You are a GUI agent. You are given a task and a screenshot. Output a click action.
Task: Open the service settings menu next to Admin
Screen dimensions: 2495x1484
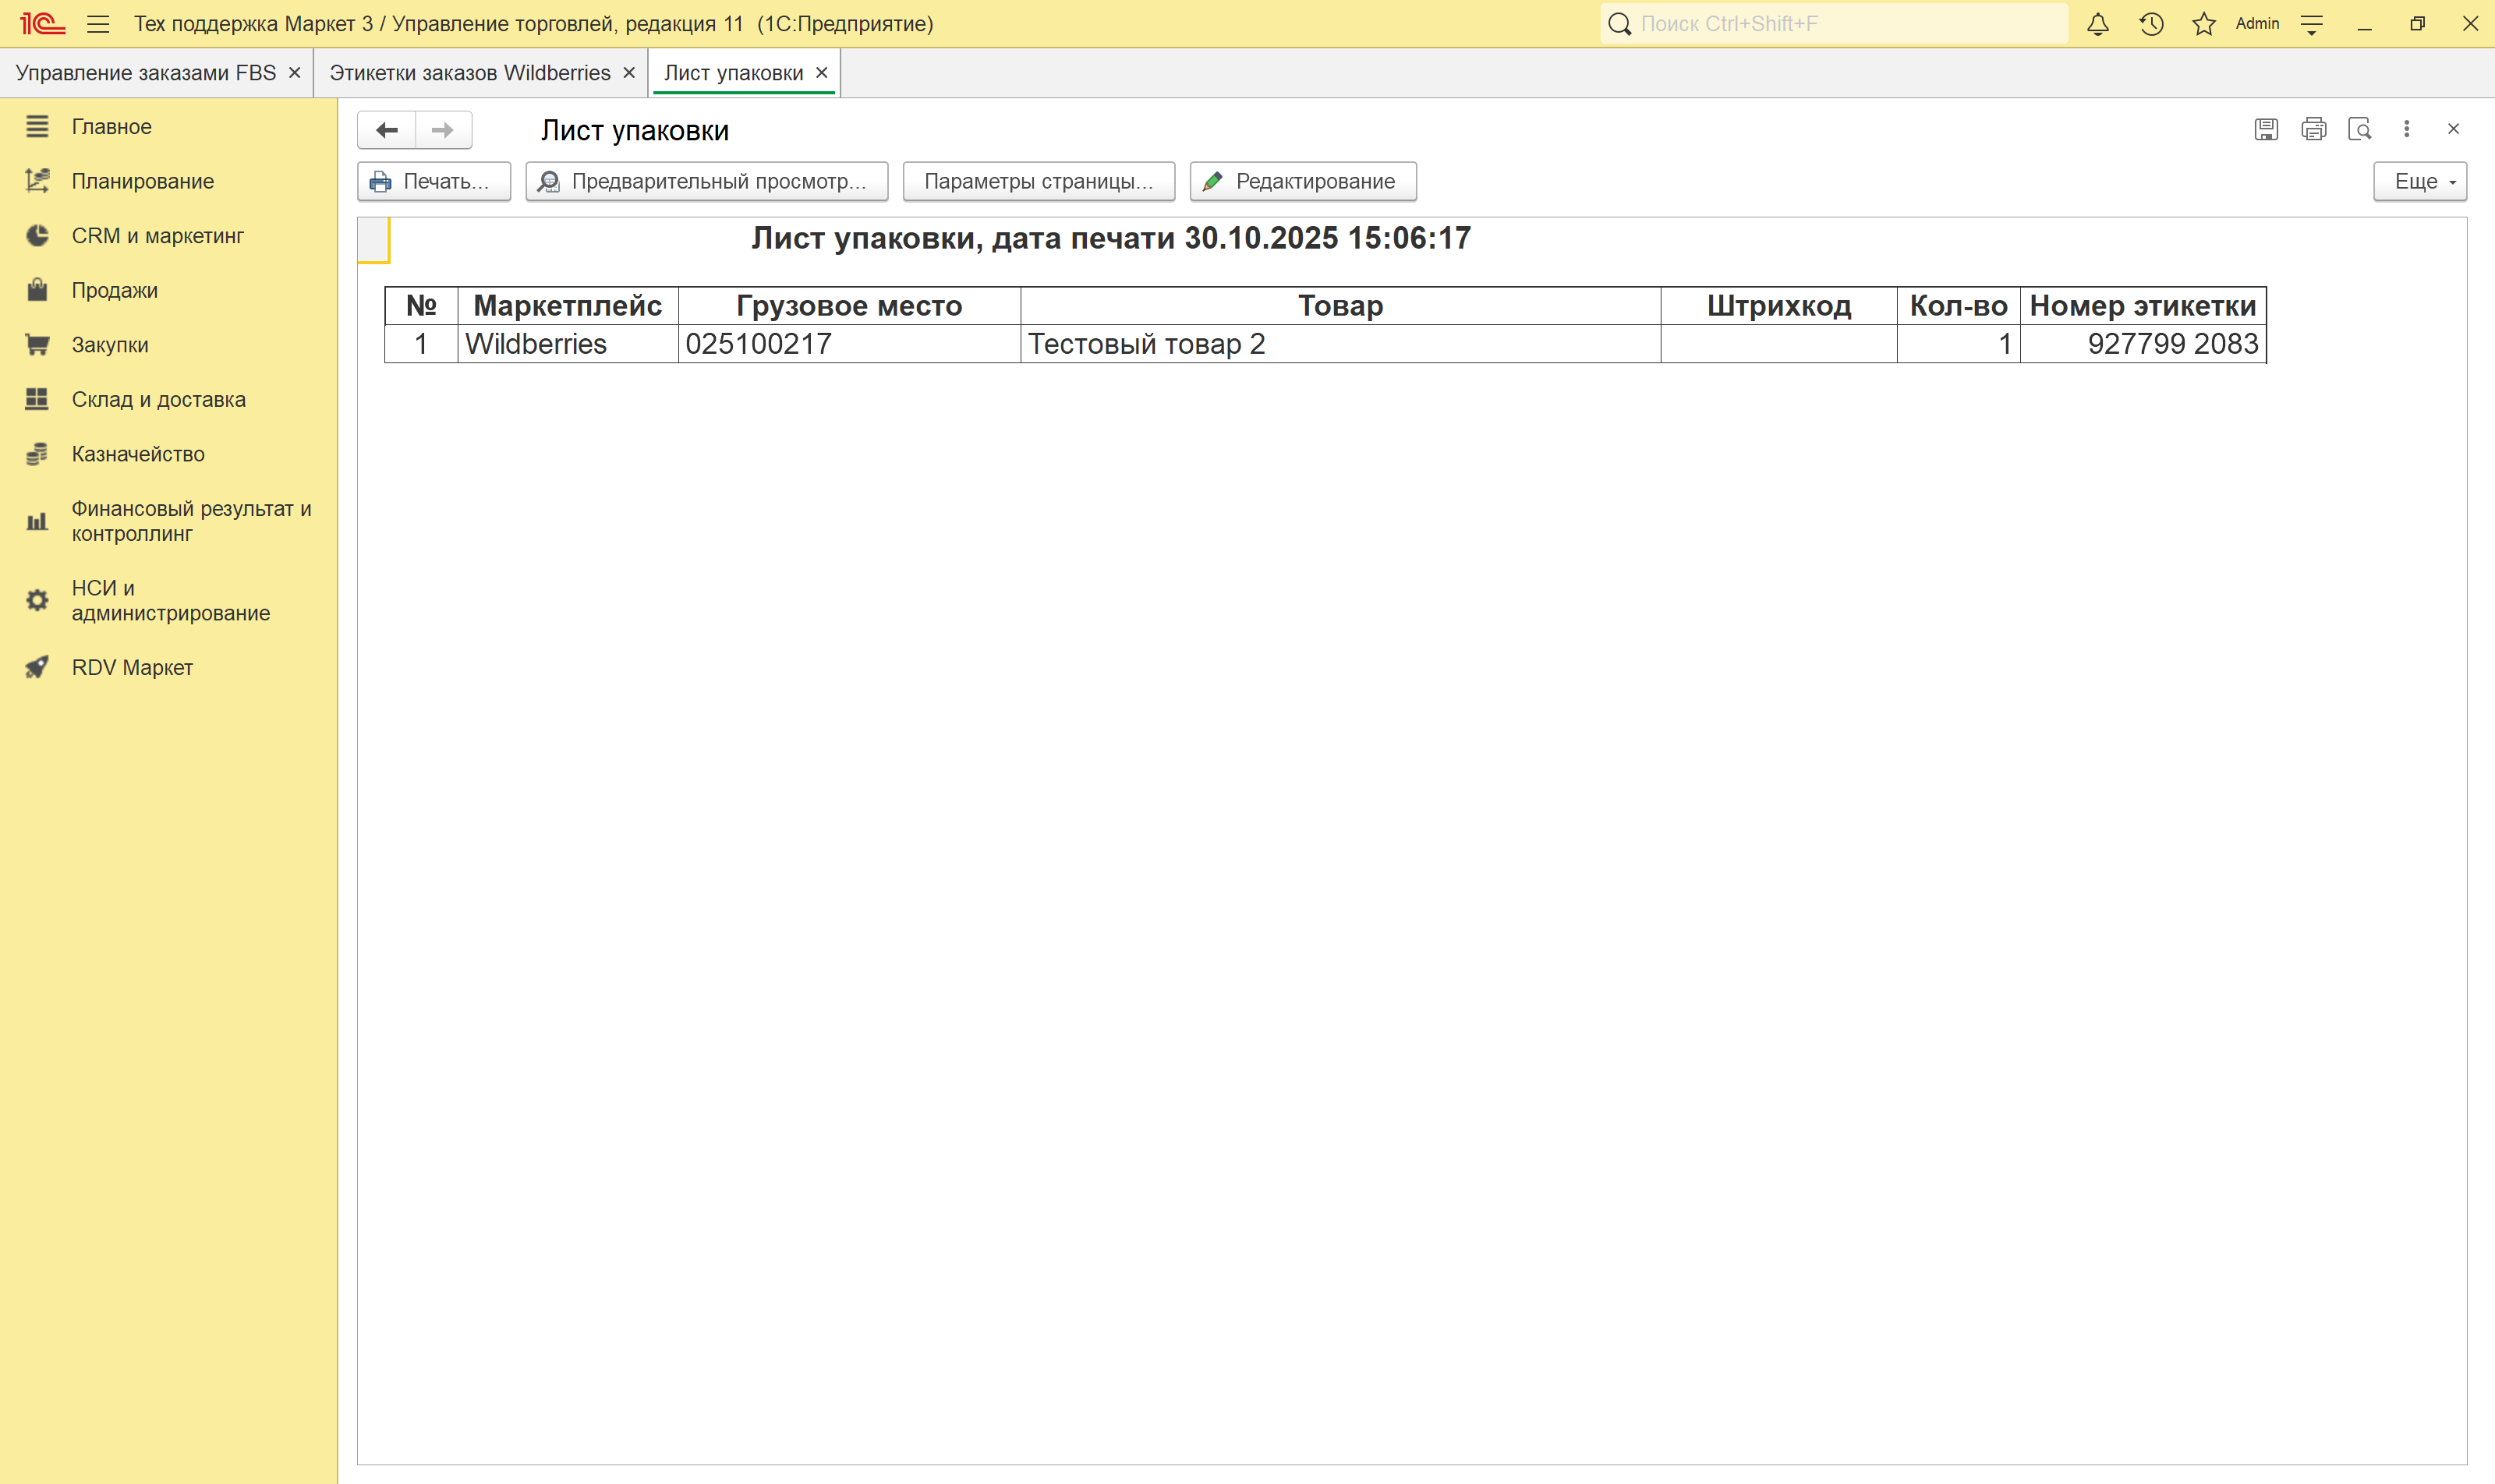click(2312, 24)
